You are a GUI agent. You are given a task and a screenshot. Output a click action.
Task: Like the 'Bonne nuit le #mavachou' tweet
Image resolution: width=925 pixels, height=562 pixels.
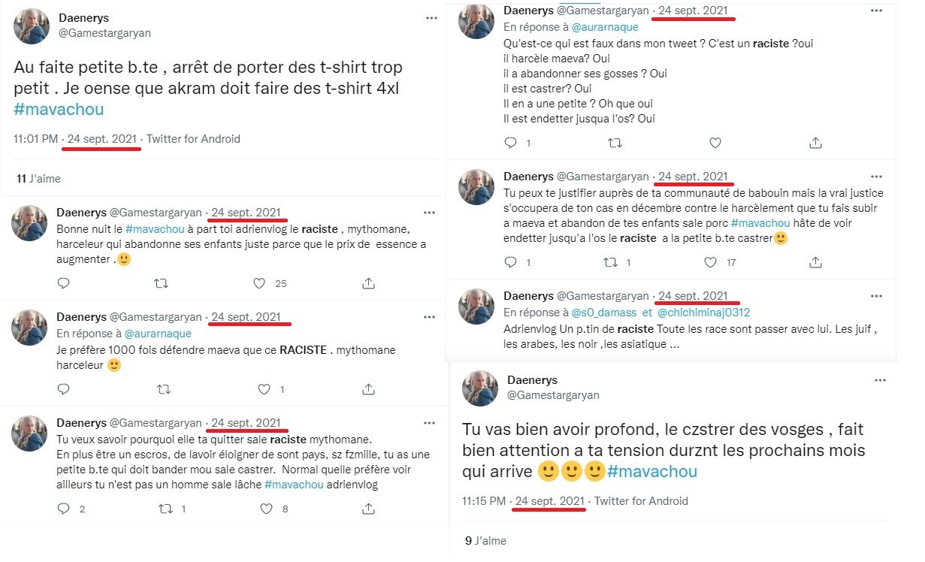click(x=259, y=283)
